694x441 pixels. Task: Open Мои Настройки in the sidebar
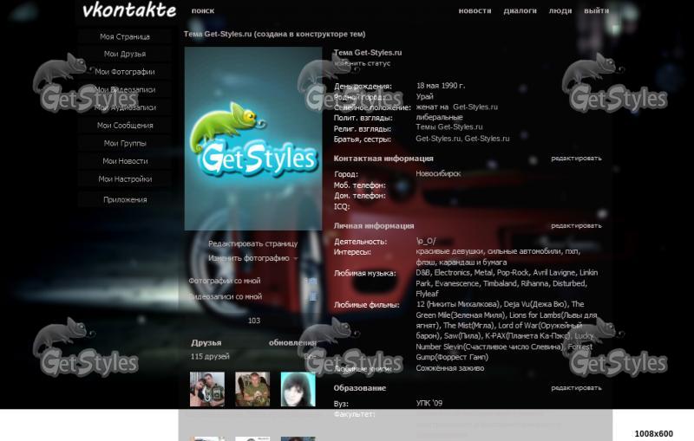click(x=125, y=179)
